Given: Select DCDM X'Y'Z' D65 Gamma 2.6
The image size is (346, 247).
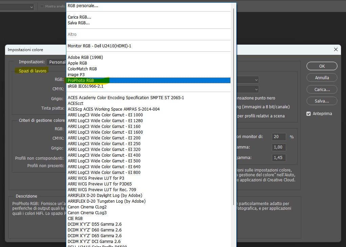Looking at the screenshot, I should point(148,235).
